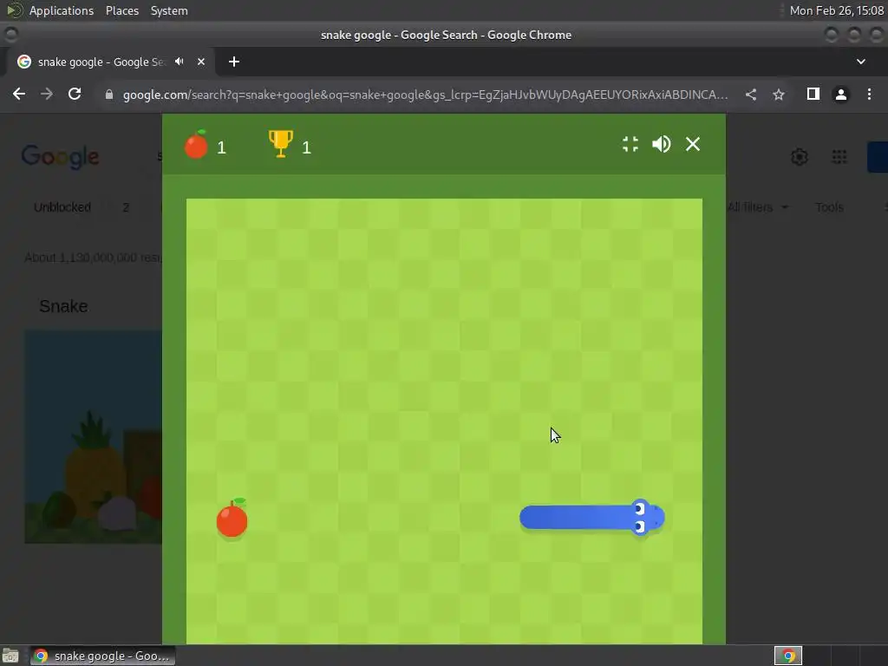888x666 pixels.
Task: Open the Google apps grid
Action: pos(839,157)
